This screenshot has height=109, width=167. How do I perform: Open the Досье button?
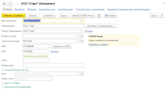[x=63, y=16]
